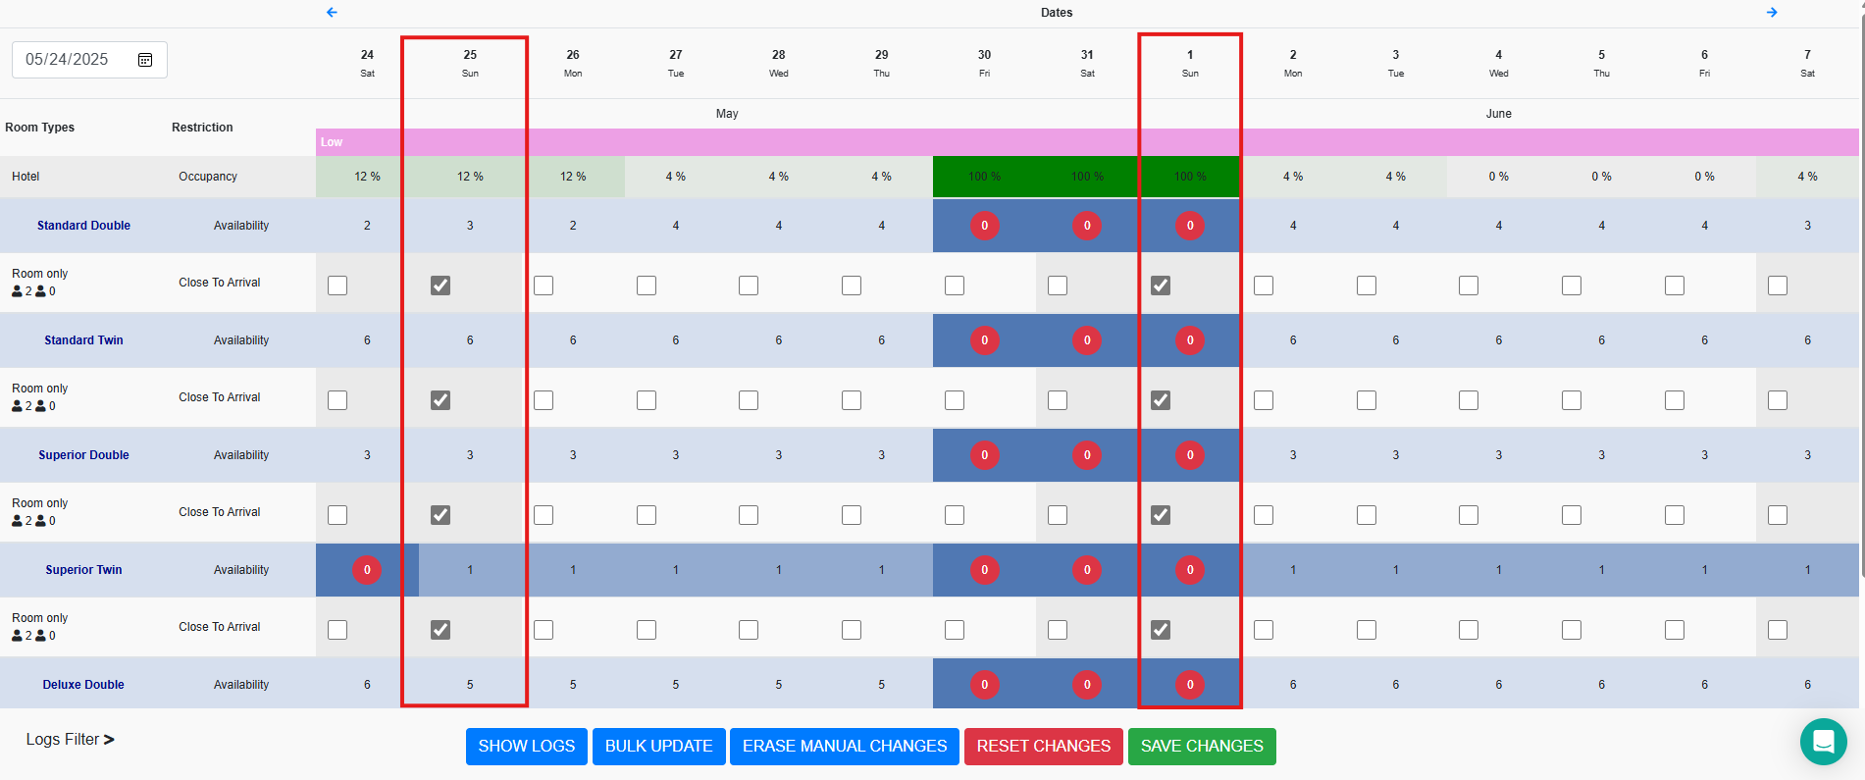Screen dimensions: 1865x780
Task: Uncheck Standard Double Close To Arrival Sun 25
Action: click(440, 286)
